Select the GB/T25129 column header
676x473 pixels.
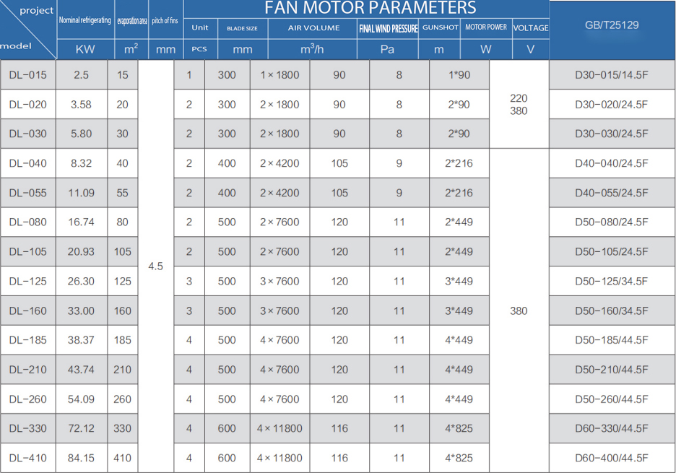click(x=612, y=25)
